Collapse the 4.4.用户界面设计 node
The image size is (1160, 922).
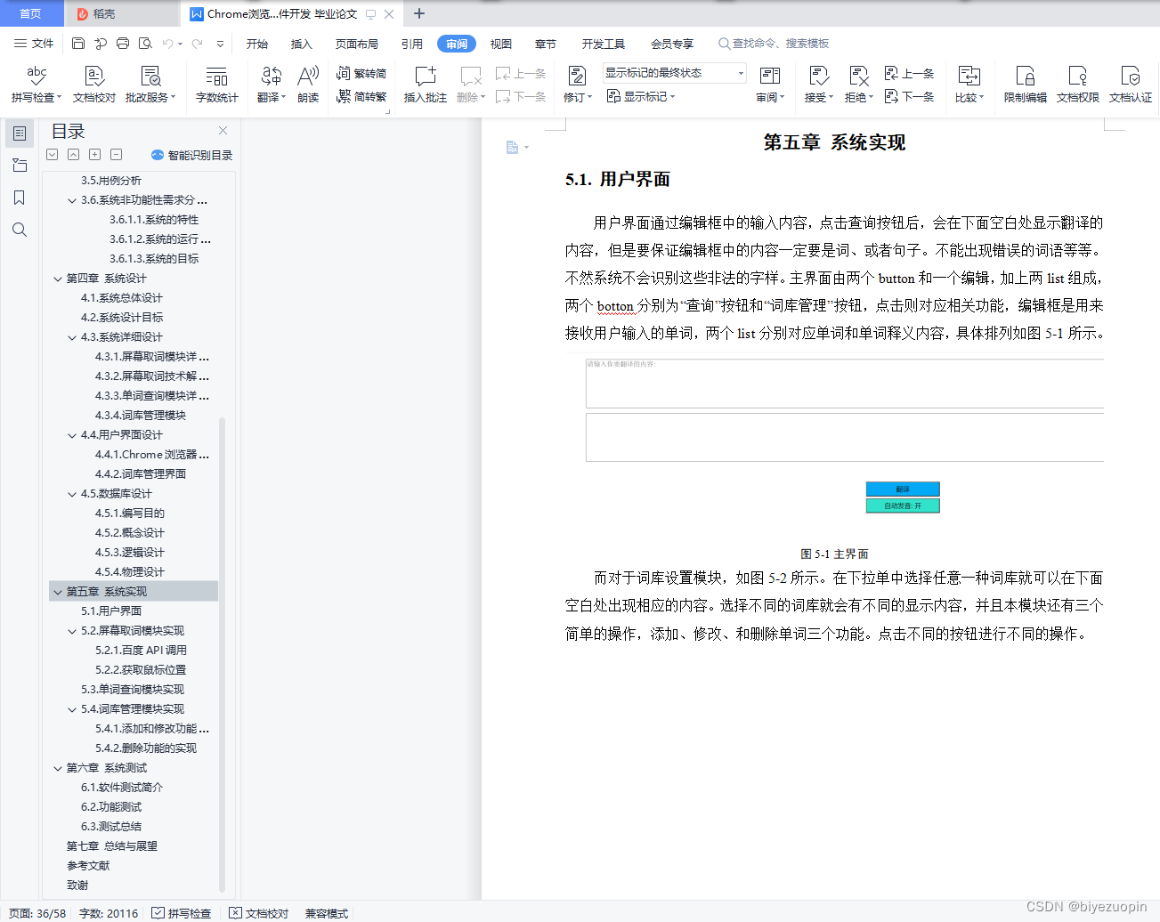point(72,435)
